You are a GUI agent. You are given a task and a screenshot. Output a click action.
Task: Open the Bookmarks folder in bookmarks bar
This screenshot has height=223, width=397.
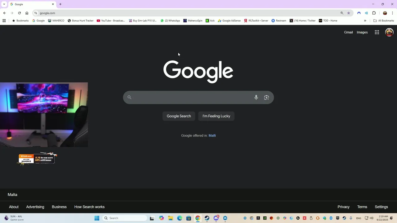(x=20, y=21)
